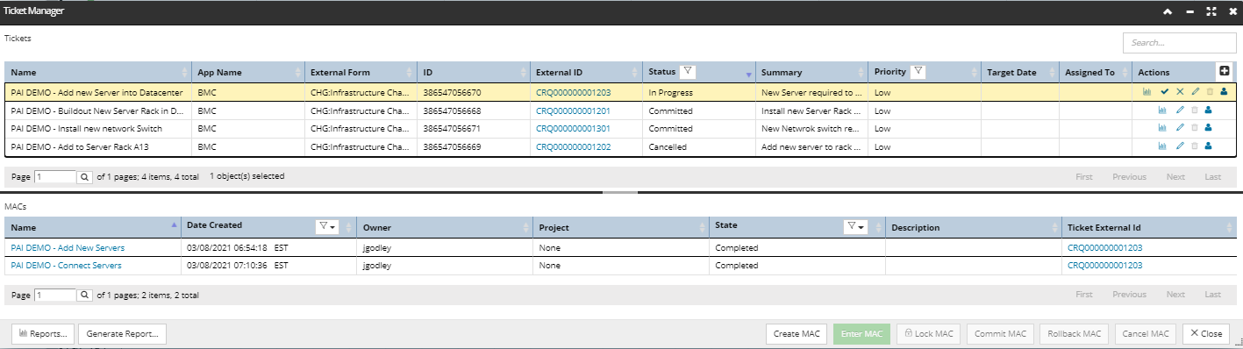
Task: Click checkmark icon on In Progress ticket row
Action: click(x=1165, y=91)
